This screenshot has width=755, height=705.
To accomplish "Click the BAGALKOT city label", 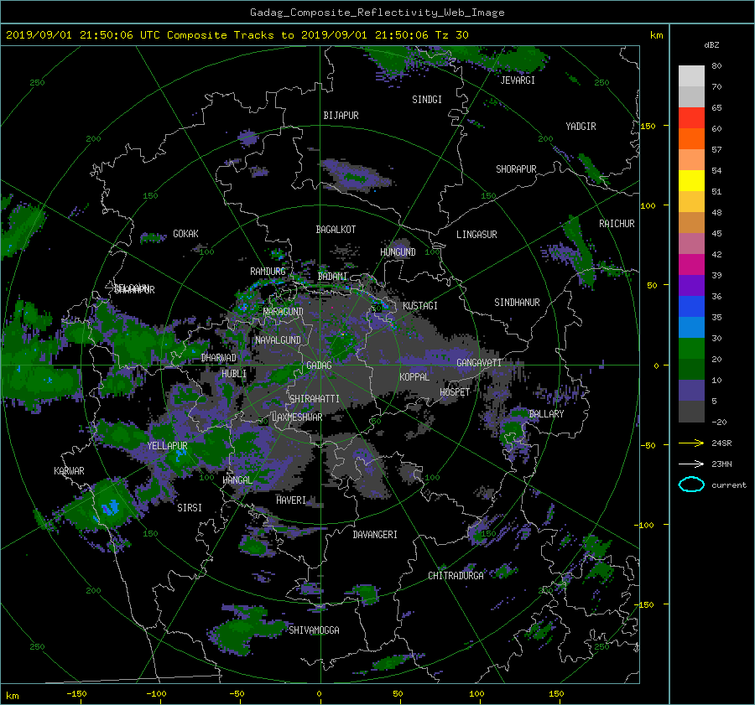I will tap(336, 230).
